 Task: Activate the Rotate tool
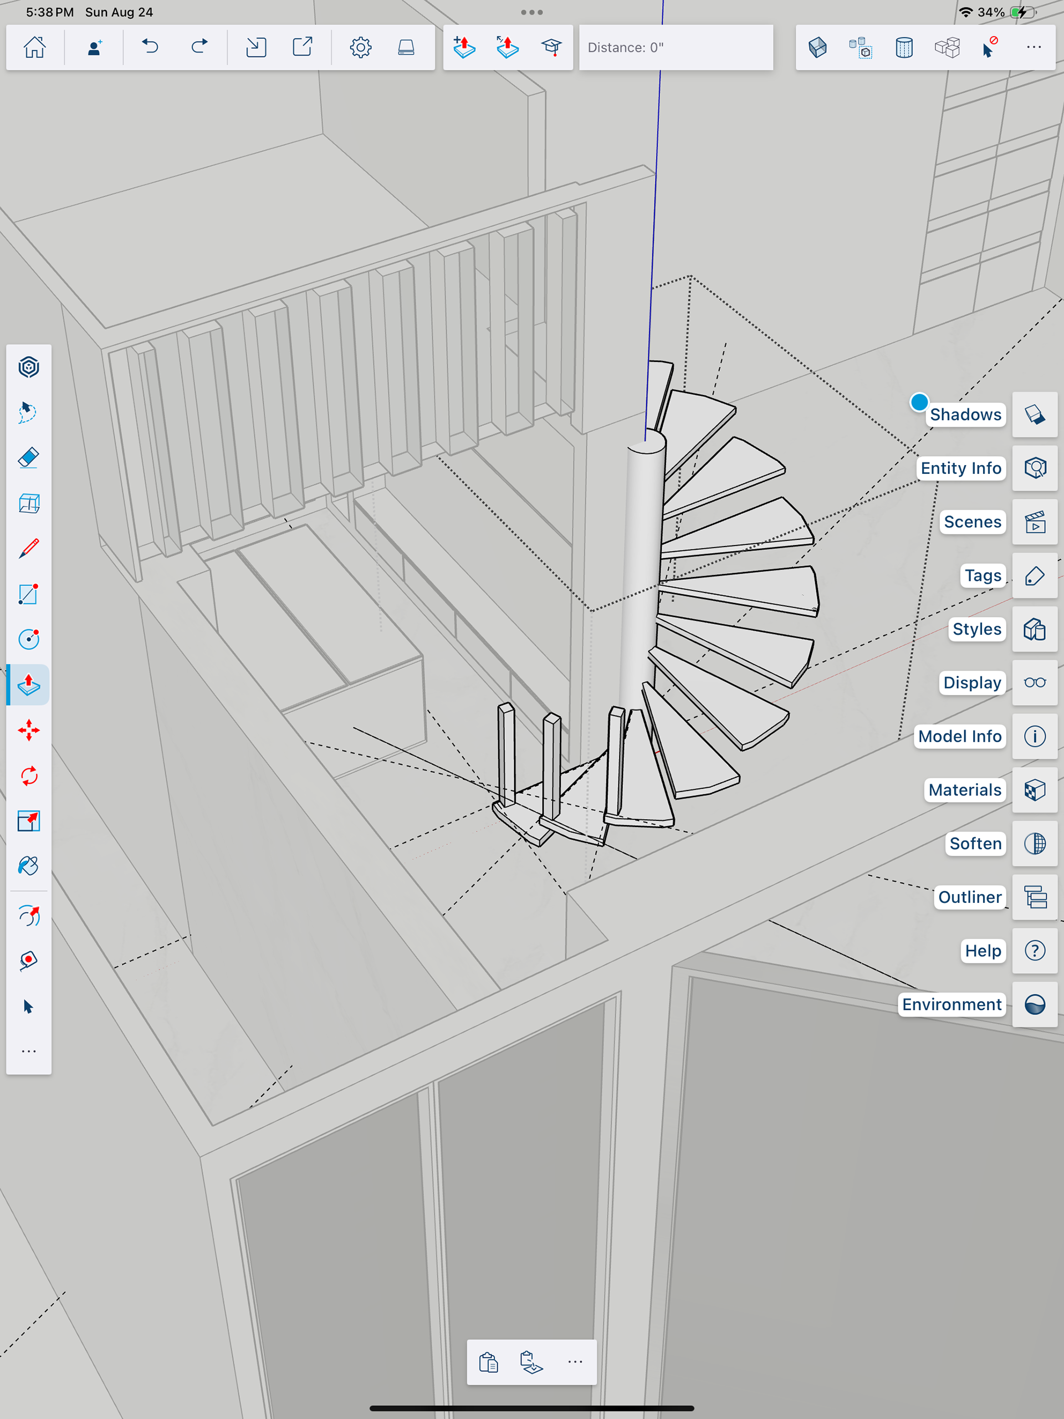[28, 775]
